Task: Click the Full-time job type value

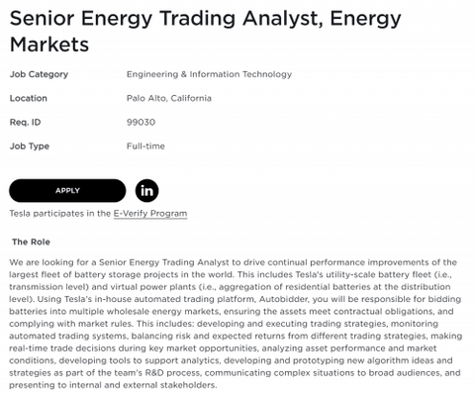Action: (x=145, y=147)
